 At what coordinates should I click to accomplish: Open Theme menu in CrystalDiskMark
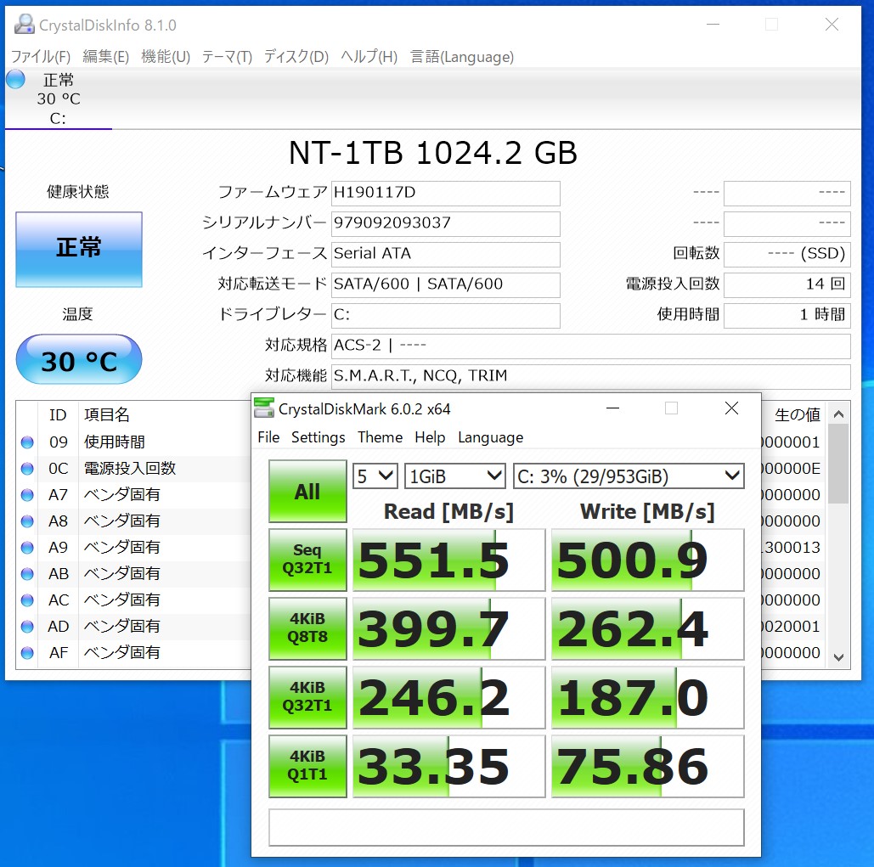[x=381, y=437]
